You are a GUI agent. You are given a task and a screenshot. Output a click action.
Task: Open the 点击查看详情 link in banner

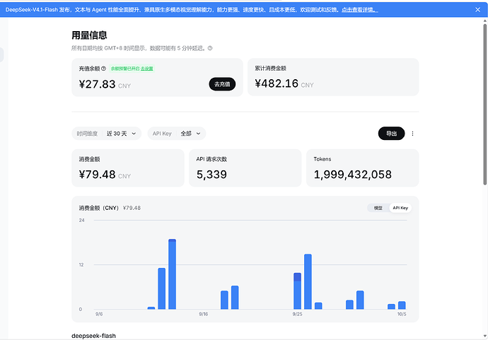(x=360, y=10)
